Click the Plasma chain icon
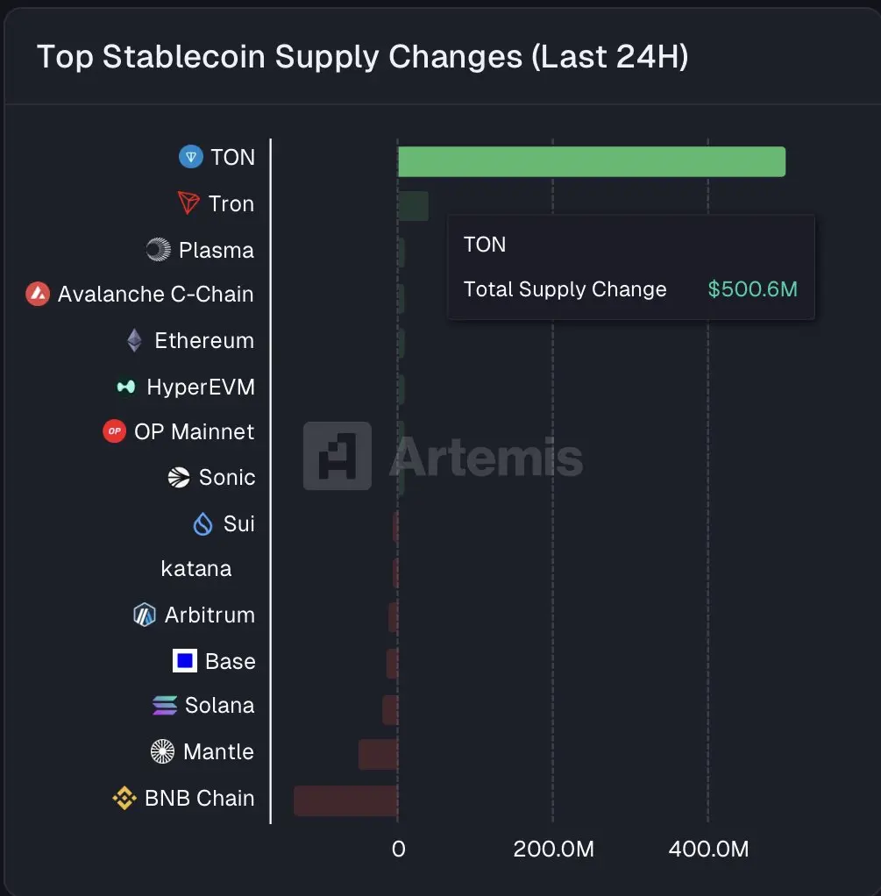881x896 pixels. [x=159, y=250]
